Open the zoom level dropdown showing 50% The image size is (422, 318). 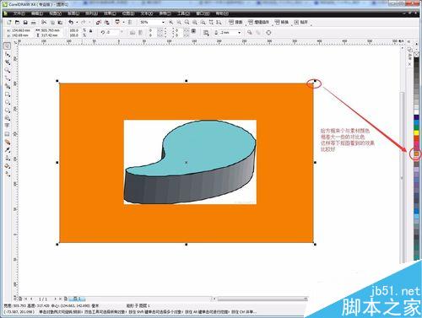point(163,22)
